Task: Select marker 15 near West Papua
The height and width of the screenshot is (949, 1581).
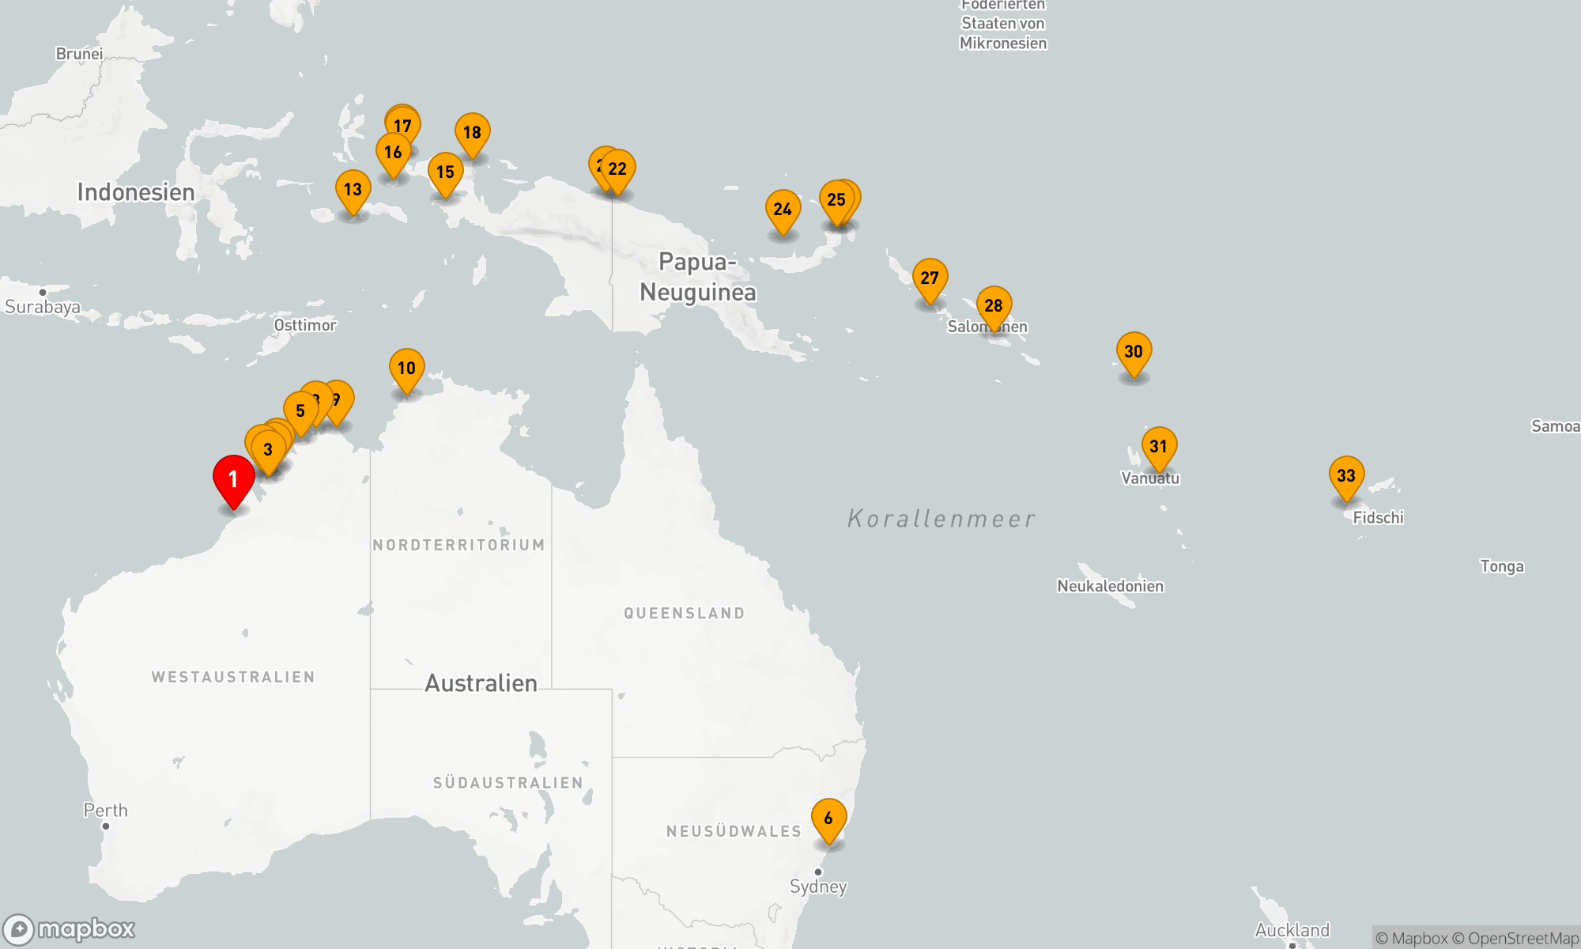Action: 445,172
